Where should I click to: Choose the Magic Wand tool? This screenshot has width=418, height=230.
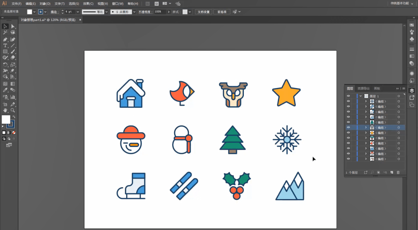click(5, 32)
